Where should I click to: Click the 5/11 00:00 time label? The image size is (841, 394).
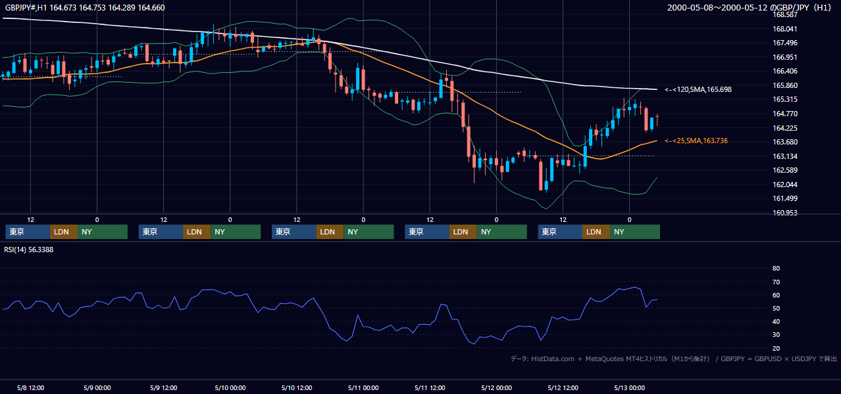(363, 387)
